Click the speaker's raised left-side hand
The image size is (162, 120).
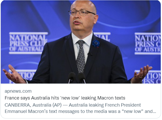pos(14,74)
